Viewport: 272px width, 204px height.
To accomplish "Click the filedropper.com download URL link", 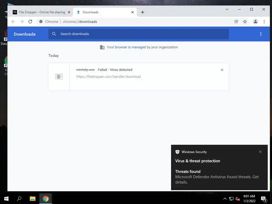I will pyautogui.click(x=108, y=76).
